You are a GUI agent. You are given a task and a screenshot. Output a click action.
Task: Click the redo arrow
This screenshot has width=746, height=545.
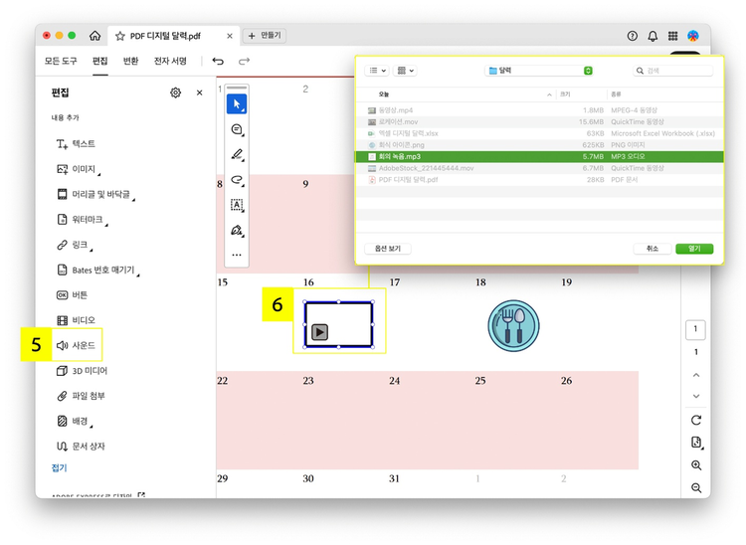coord(244,61)
